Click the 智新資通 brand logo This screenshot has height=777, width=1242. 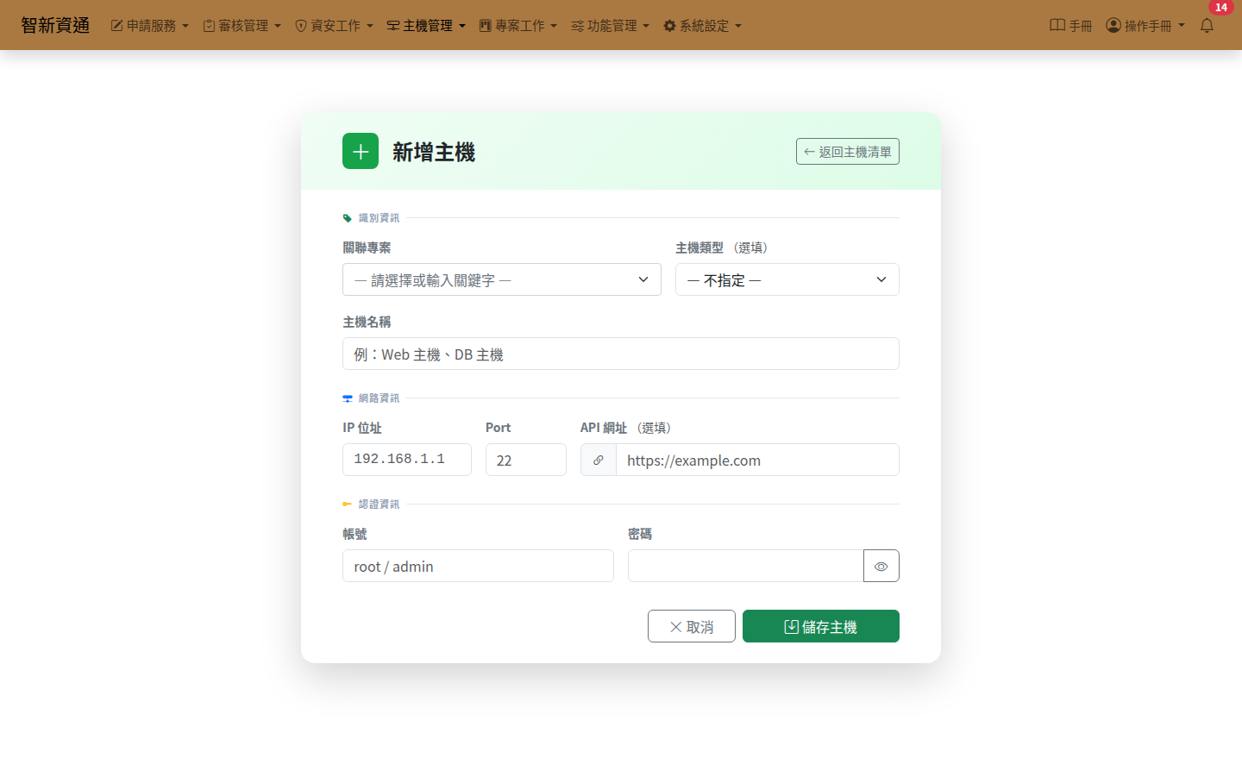55,25
